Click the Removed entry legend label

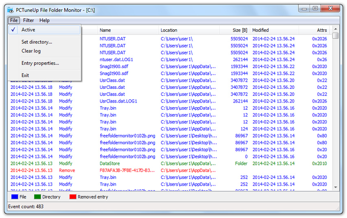pos(93,197)
